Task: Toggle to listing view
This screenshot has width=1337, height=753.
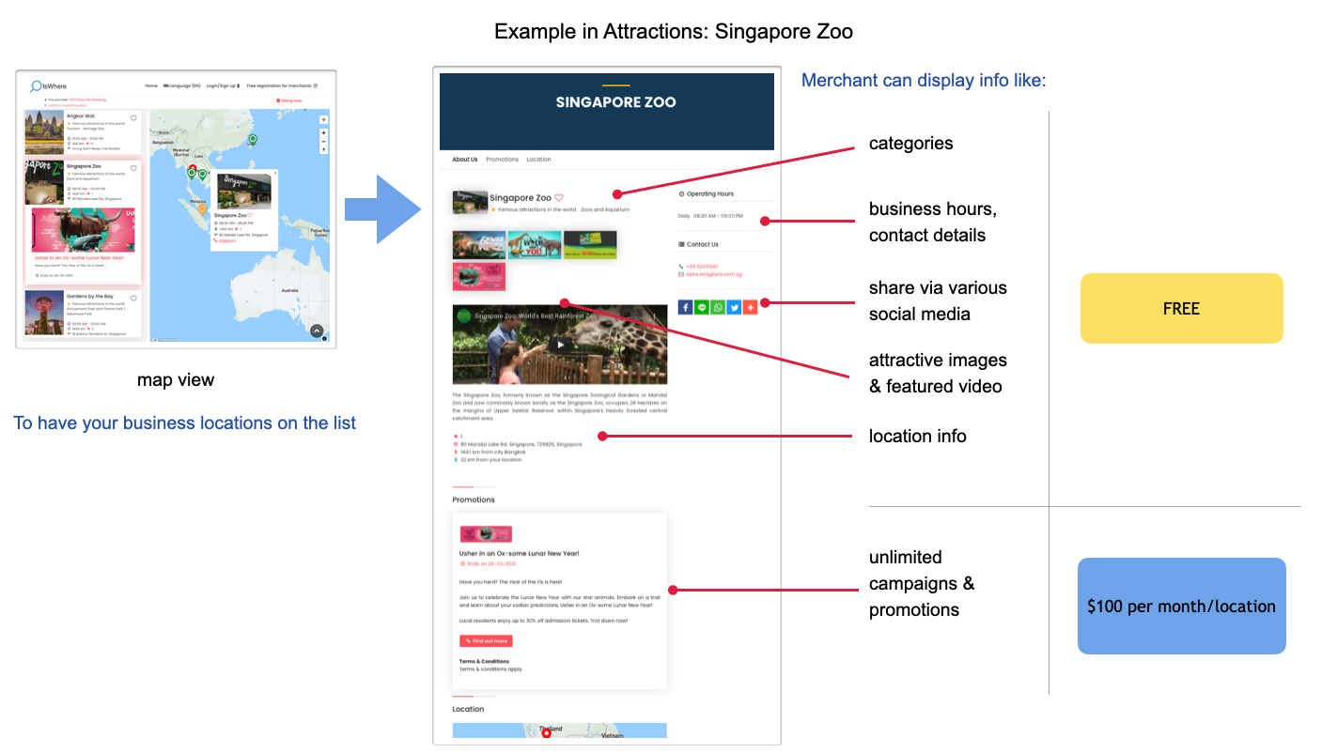Action: click(288, 100)
